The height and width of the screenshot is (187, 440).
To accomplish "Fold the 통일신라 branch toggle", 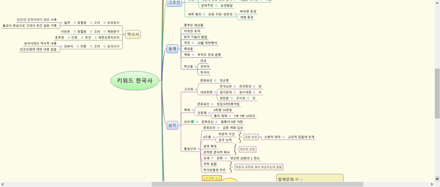I will [199, 149].
